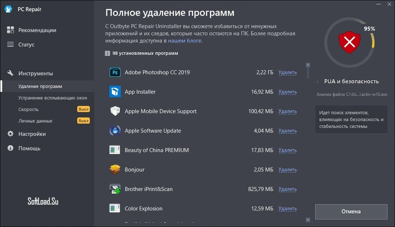Select the Apple Mobile Device Support name
The height and width of the screenshot is (227, 395).
(x=161, y=111)
